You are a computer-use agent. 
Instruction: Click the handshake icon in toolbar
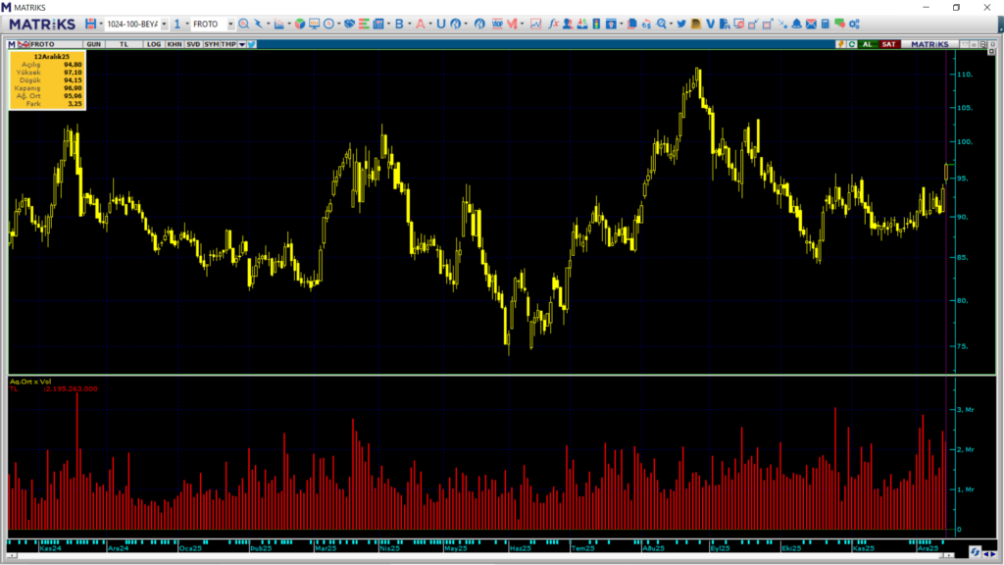coord(349,24)
